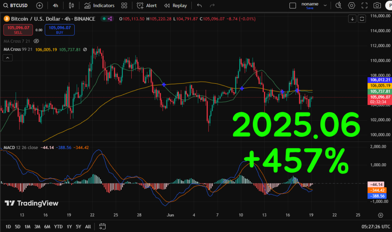Open chart settings hexagon icon

tap(351, 5)
